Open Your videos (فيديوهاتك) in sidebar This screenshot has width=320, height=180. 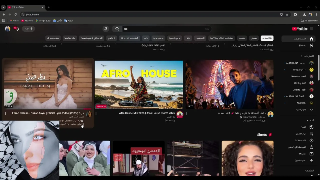[299, 154]
